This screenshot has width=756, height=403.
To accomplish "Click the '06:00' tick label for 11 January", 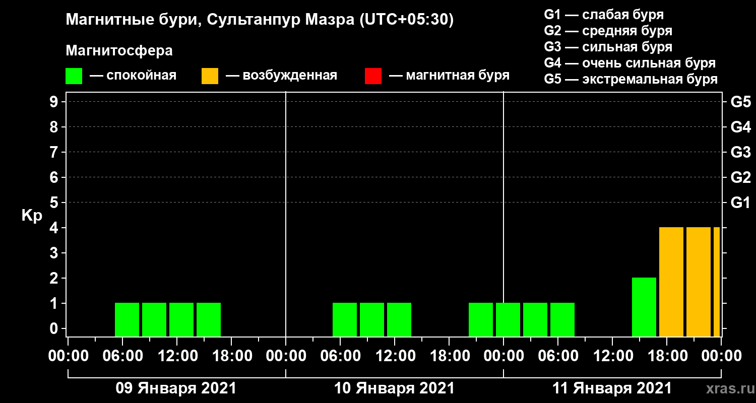I will [558, 356].
